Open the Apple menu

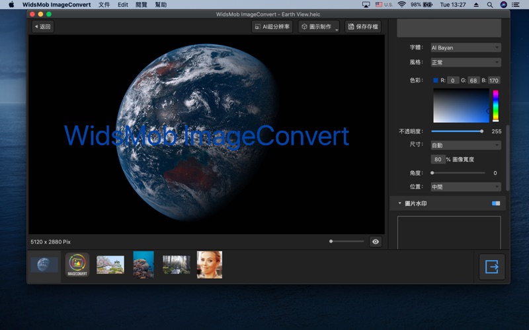(x=11, y=5)
